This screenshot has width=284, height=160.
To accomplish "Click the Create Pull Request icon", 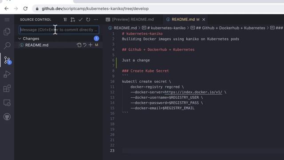I will [x=73, y=20].
